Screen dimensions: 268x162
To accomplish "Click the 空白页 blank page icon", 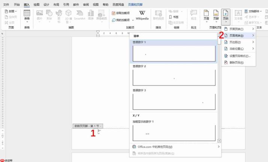I will point(6,17).
